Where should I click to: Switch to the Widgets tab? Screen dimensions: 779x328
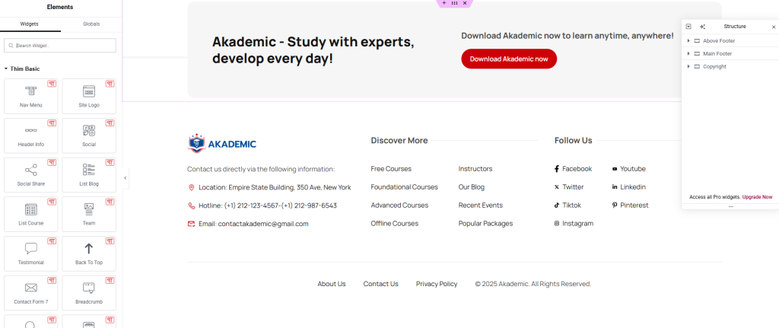tap(30, 24)
